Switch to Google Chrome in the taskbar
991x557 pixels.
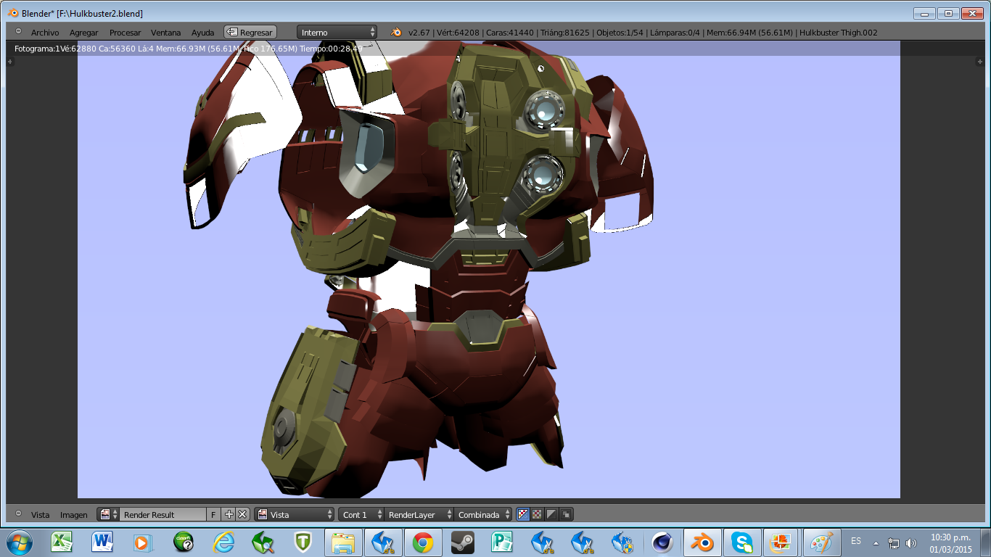pos(423,542)
